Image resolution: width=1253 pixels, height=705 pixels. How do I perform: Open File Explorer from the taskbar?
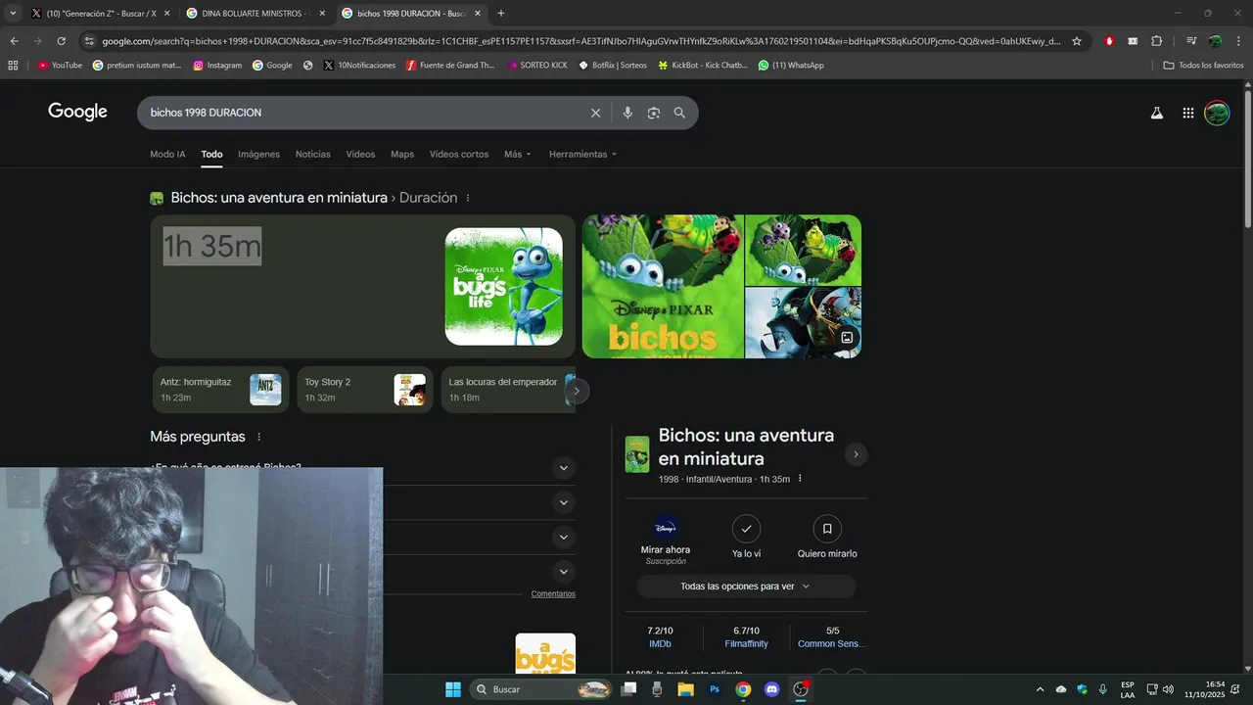[685, 689]
